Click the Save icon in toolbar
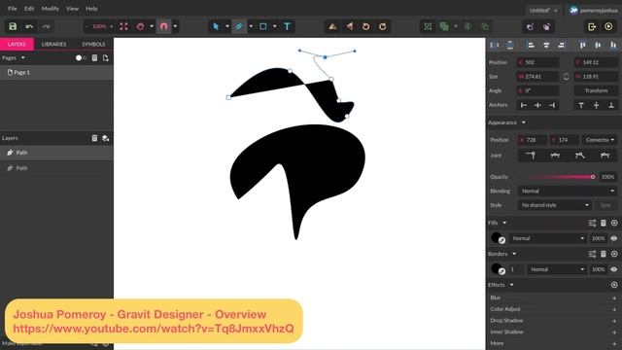 [x=13, y=26]
